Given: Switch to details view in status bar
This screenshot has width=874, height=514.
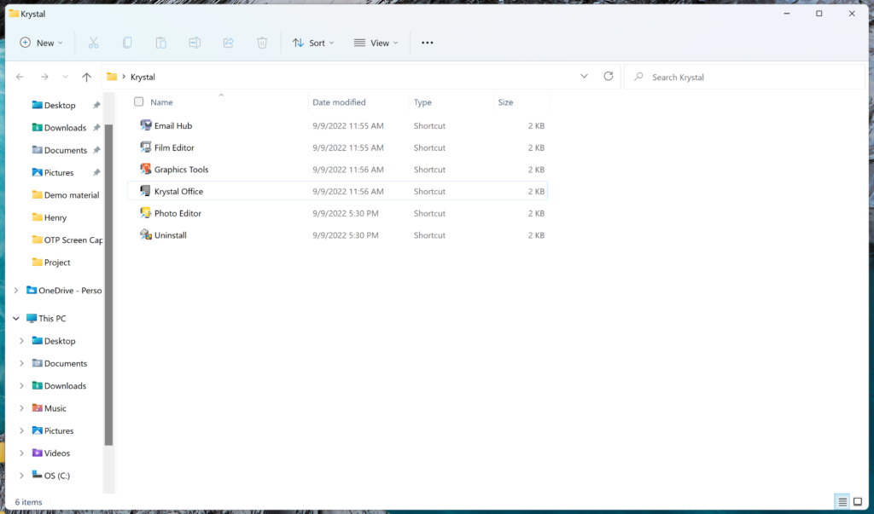Looking at the screenshot, I should tap(842, 502).
